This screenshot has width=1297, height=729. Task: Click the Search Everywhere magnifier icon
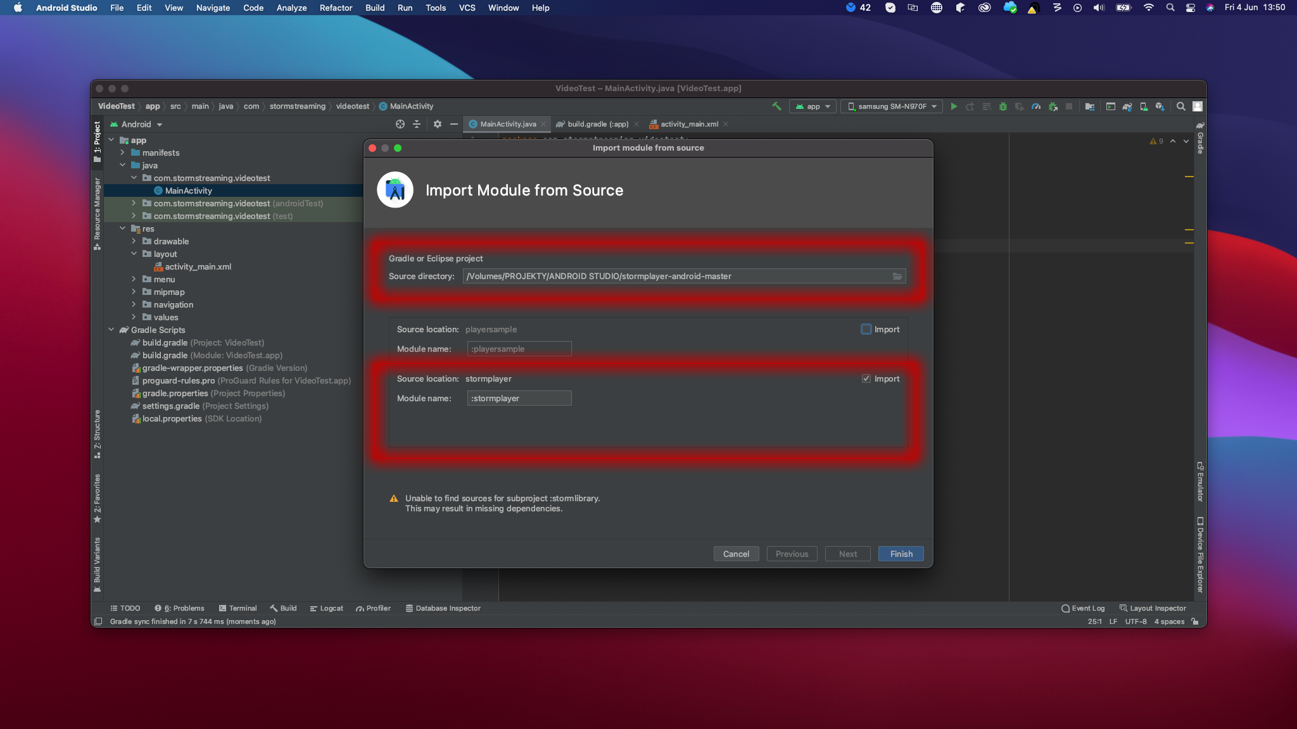(x=1181, y=106)
